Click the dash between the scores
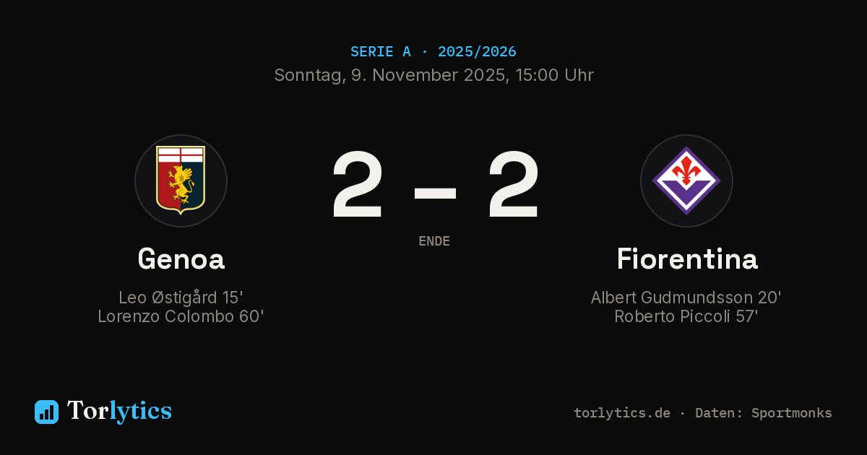This screenshot has height=455, width=867. tap(435, 192)
